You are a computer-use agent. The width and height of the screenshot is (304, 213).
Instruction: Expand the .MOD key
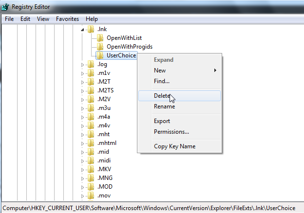point(82,187)
